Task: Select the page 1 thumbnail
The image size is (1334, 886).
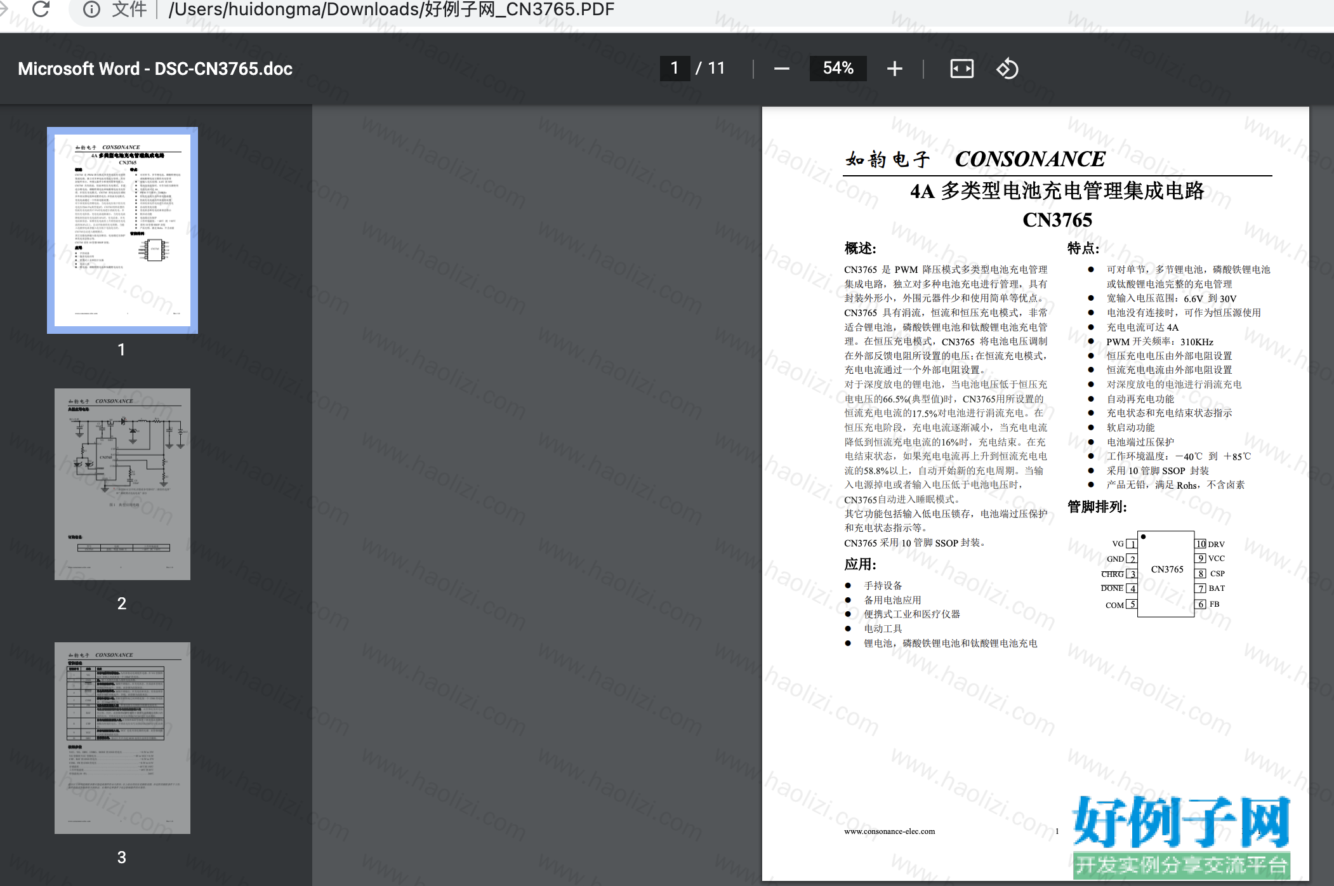Action: 122,230
